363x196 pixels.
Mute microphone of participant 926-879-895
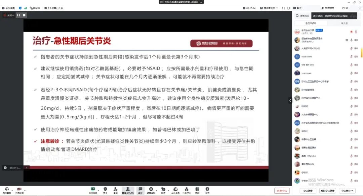[x=351, y=65]
